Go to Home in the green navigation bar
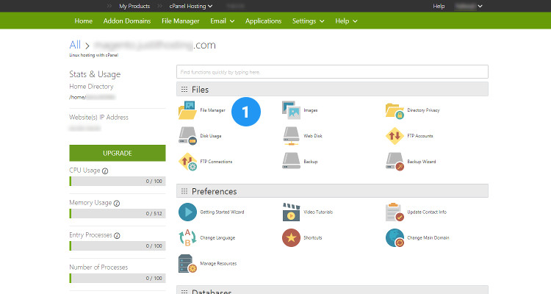Viewport: 551px width, 294px height. tap(83, 21)
